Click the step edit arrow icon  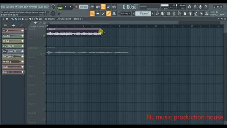[98, 14]
